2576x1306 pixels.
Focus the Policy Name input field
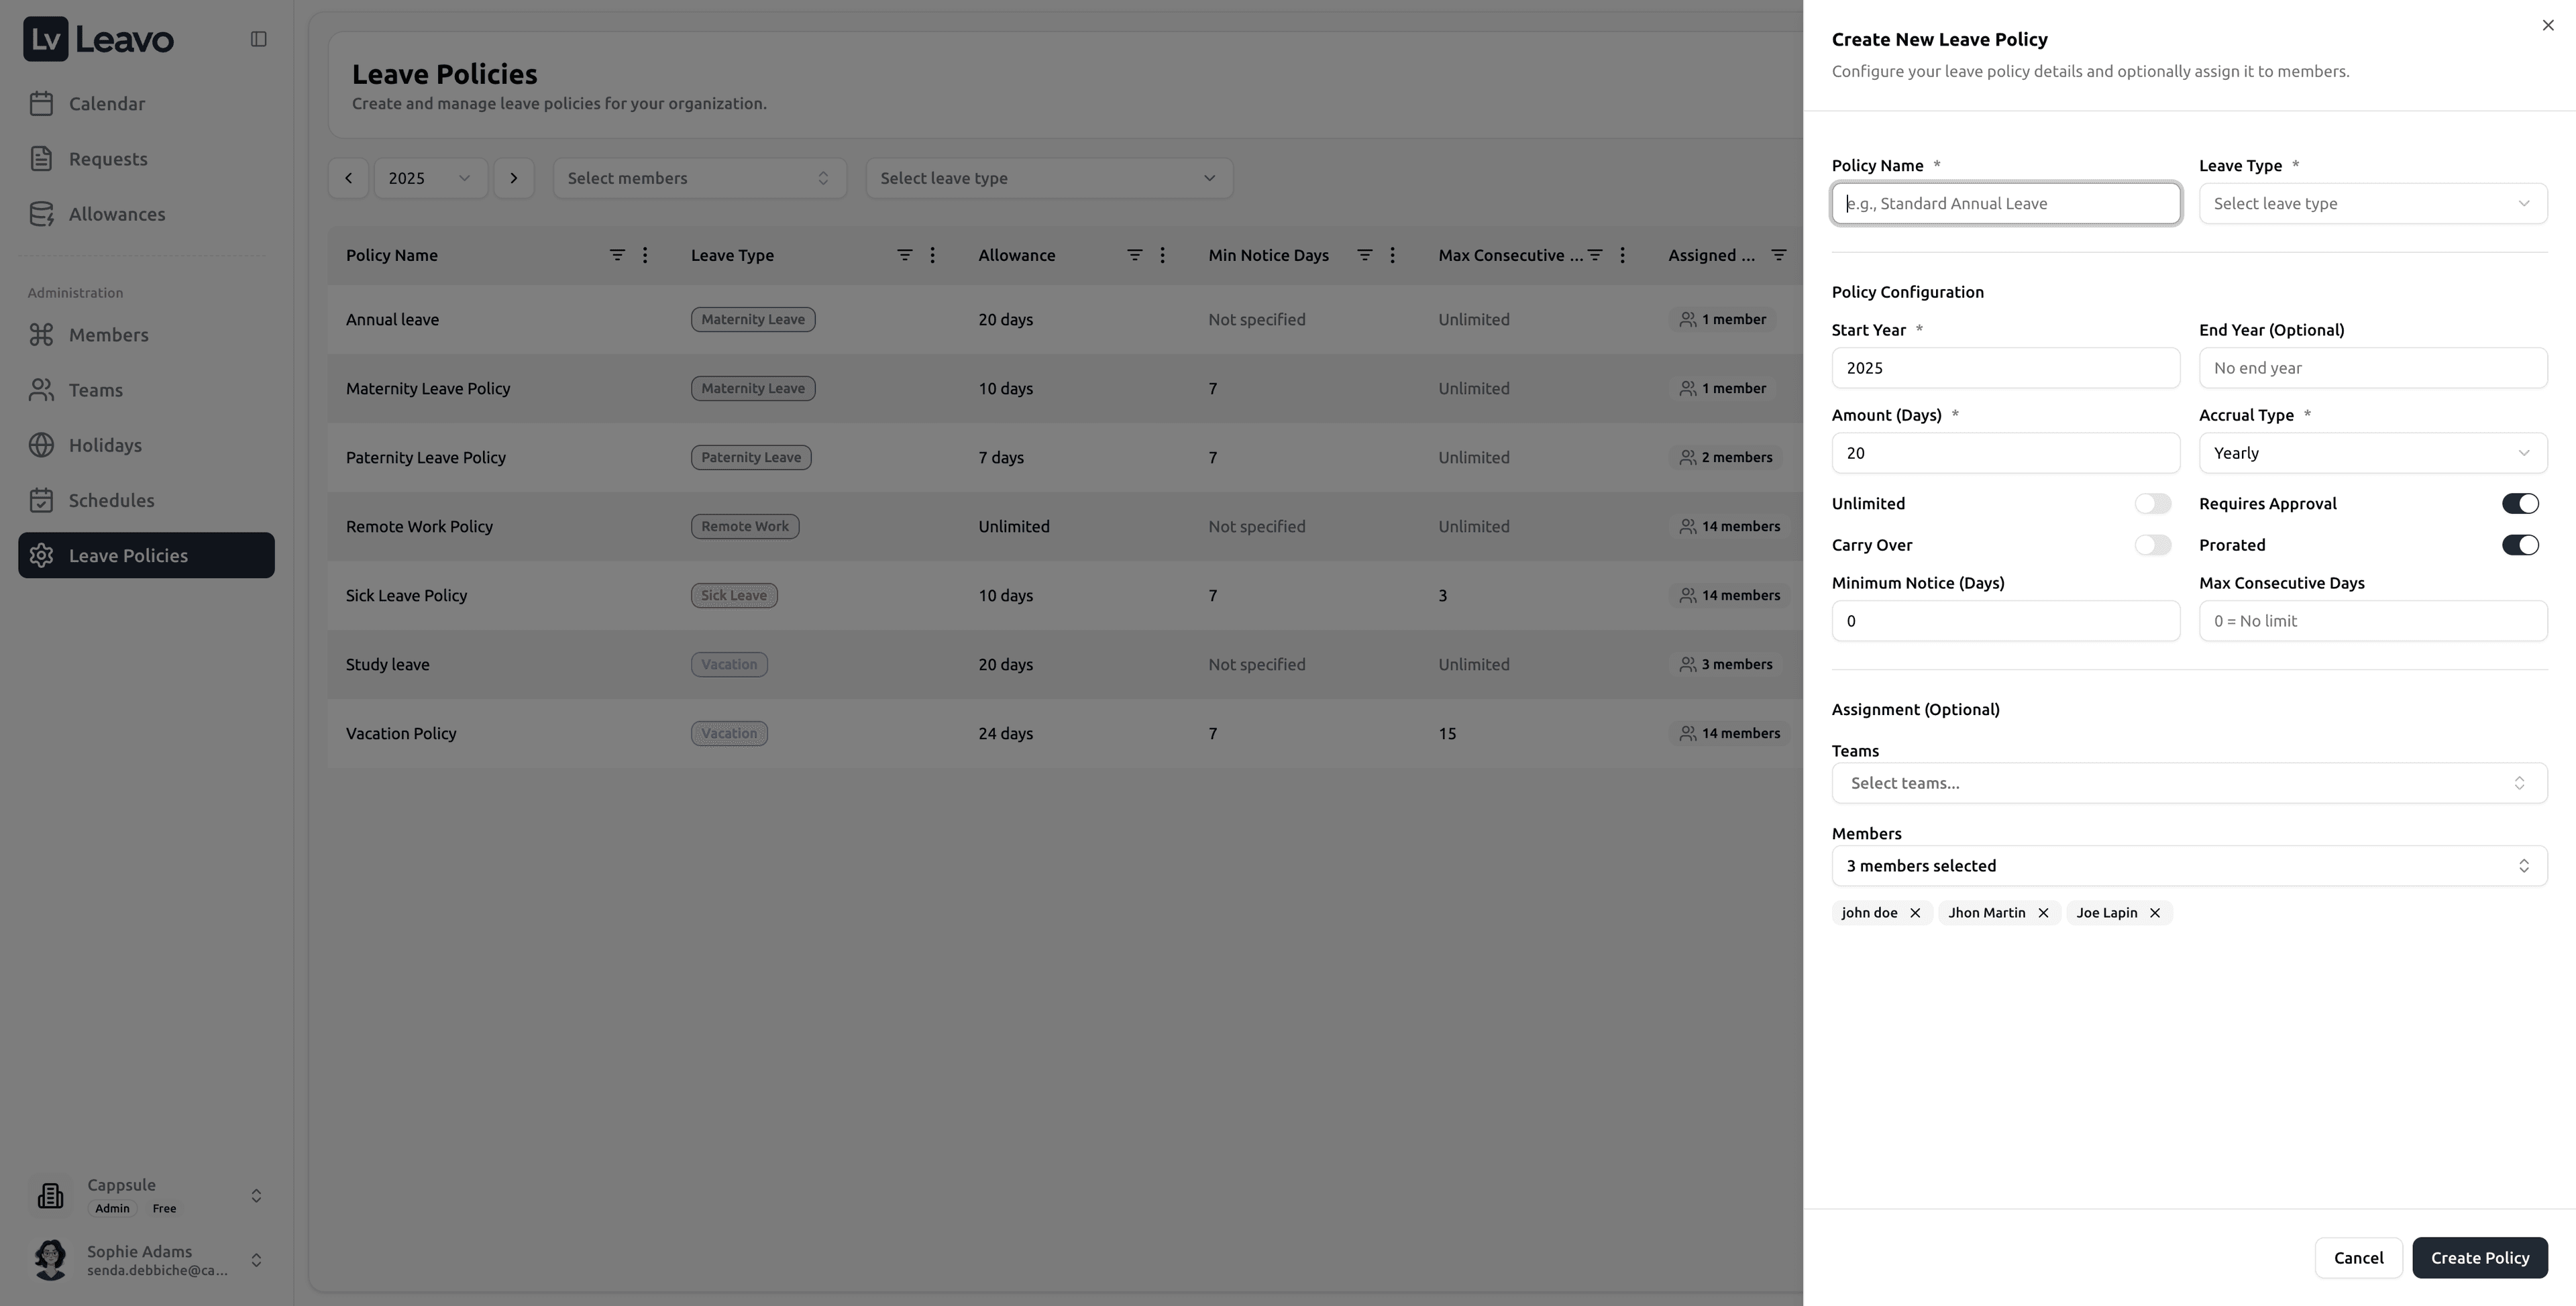2005,204
